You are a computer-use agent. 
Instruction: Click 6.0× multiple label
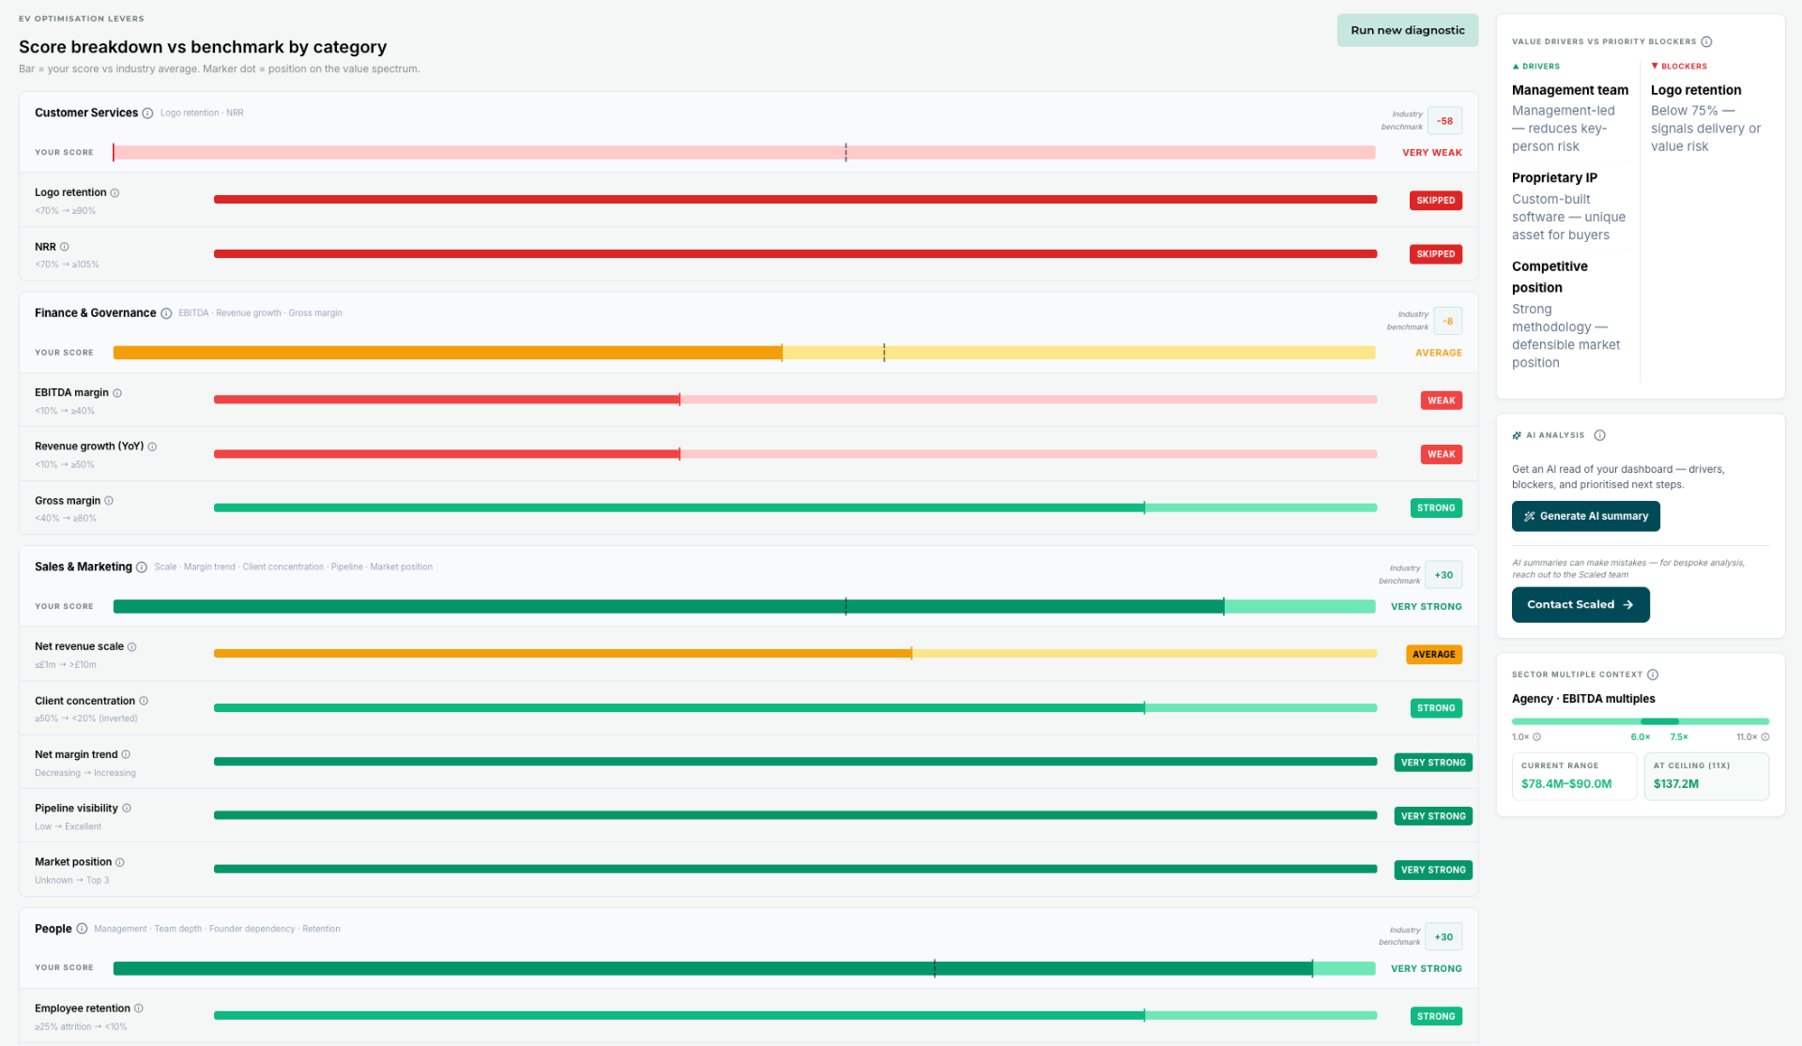pos(1640,737)
